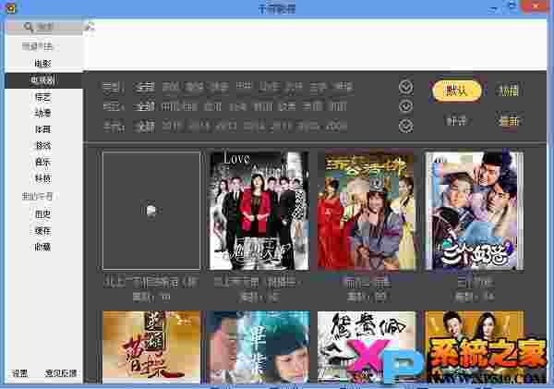The image size is (554, 389).
Task: Open the 动漫 category in sidebar
Action: [x=42, y=113]
